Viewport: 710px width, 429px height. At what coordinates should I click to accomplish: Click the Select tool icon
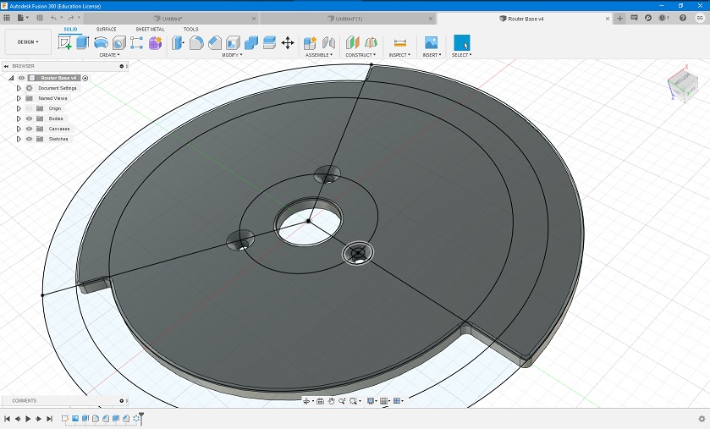pos(462,42)
